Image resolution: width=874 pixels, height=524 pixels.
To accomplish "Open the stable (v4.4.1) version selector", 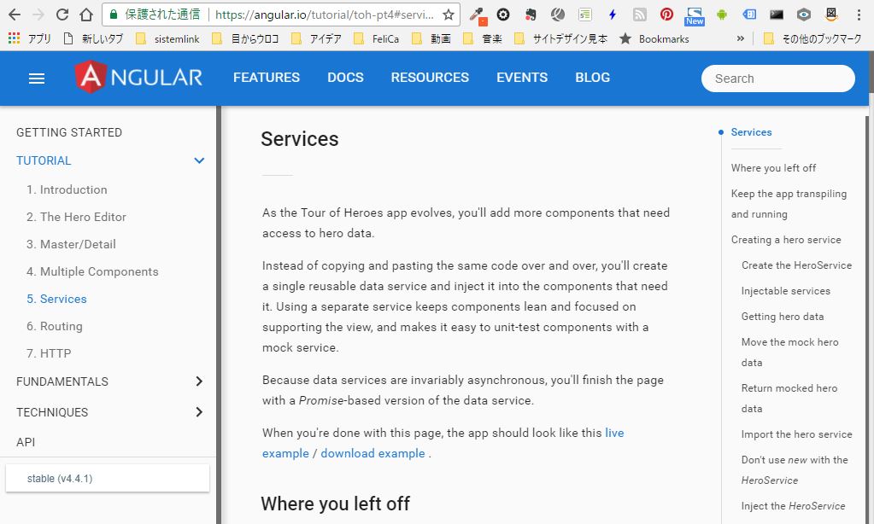I will point(108,478).
